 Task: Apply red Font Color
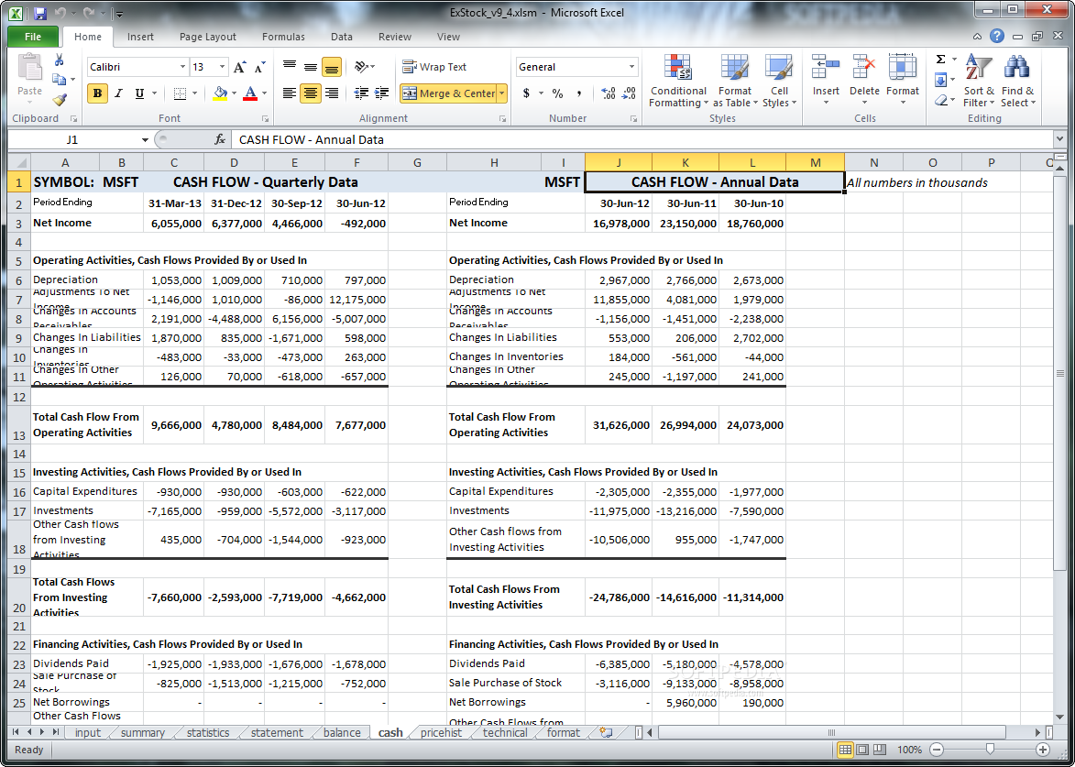coord(250,93)
